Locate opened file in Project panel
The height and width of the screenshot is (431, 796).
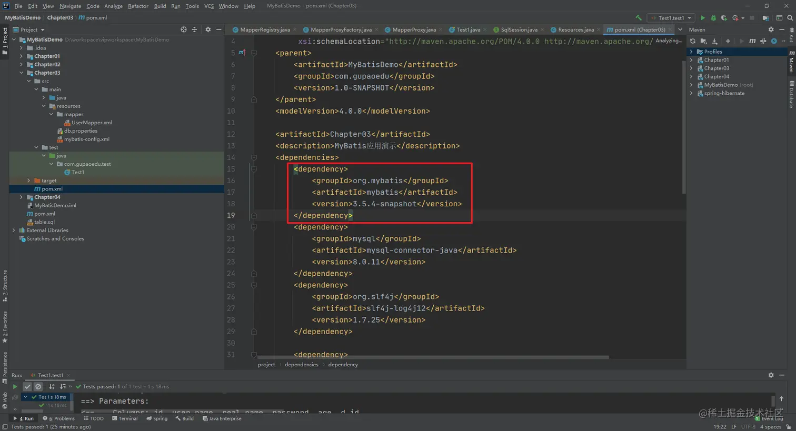point(183,29)
